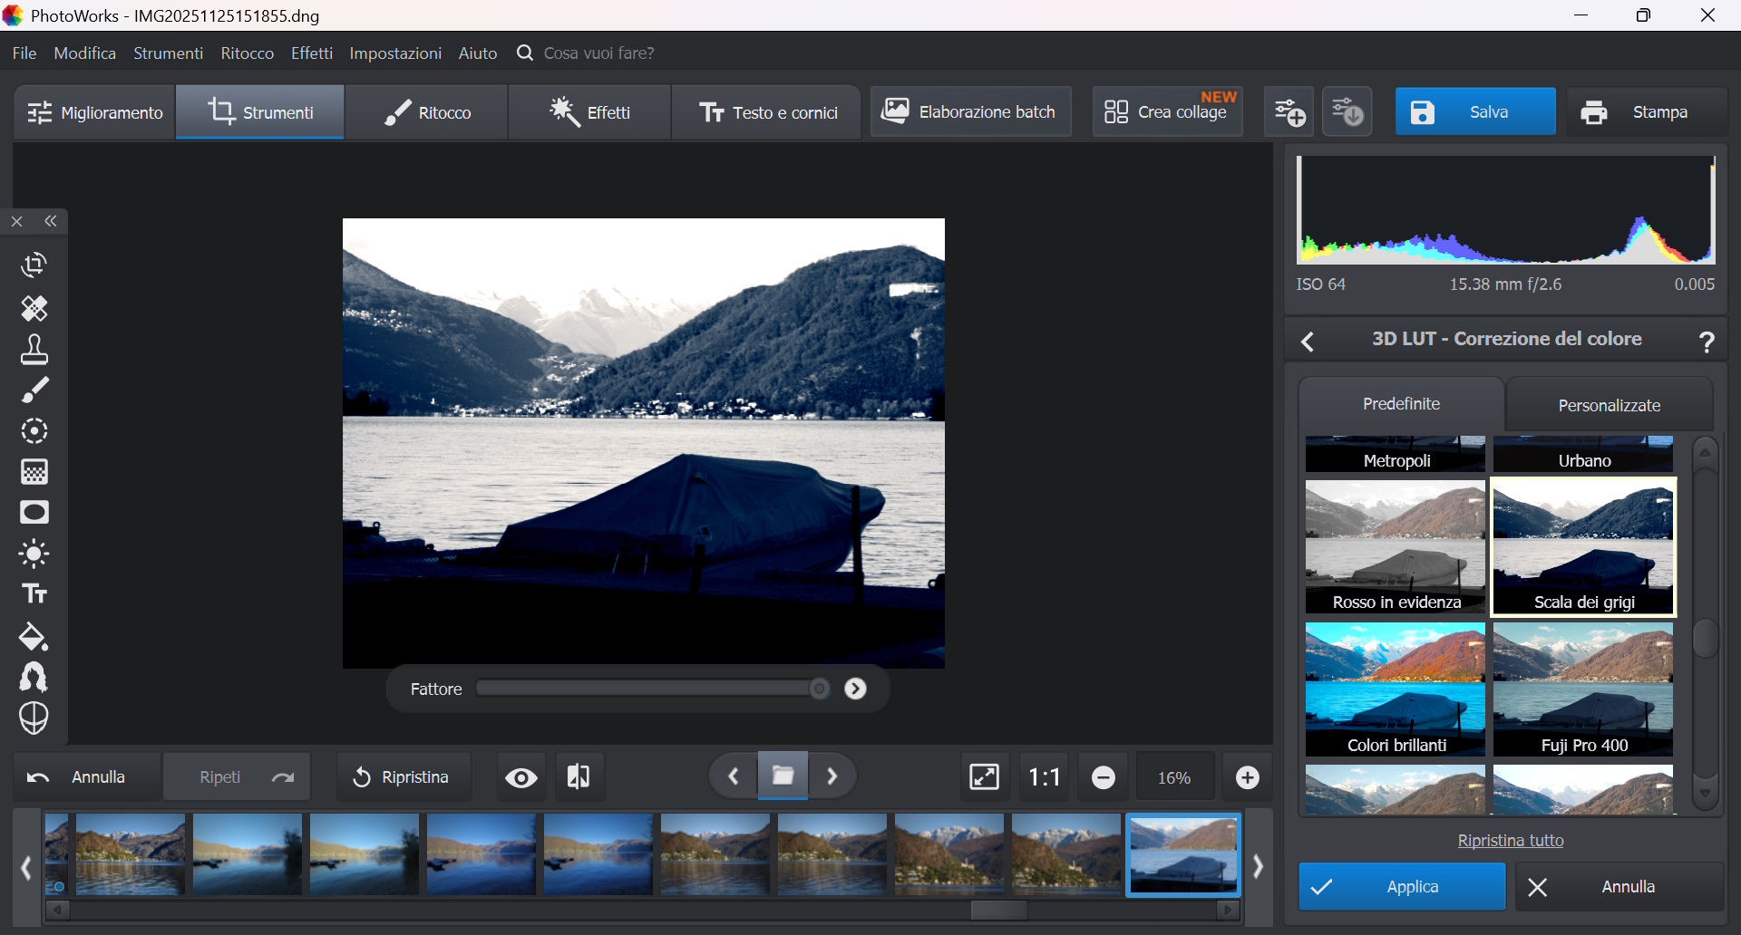Click the Fattore slider track
This screenshot has height=935, width=1741.
click(x=644, y=689)
